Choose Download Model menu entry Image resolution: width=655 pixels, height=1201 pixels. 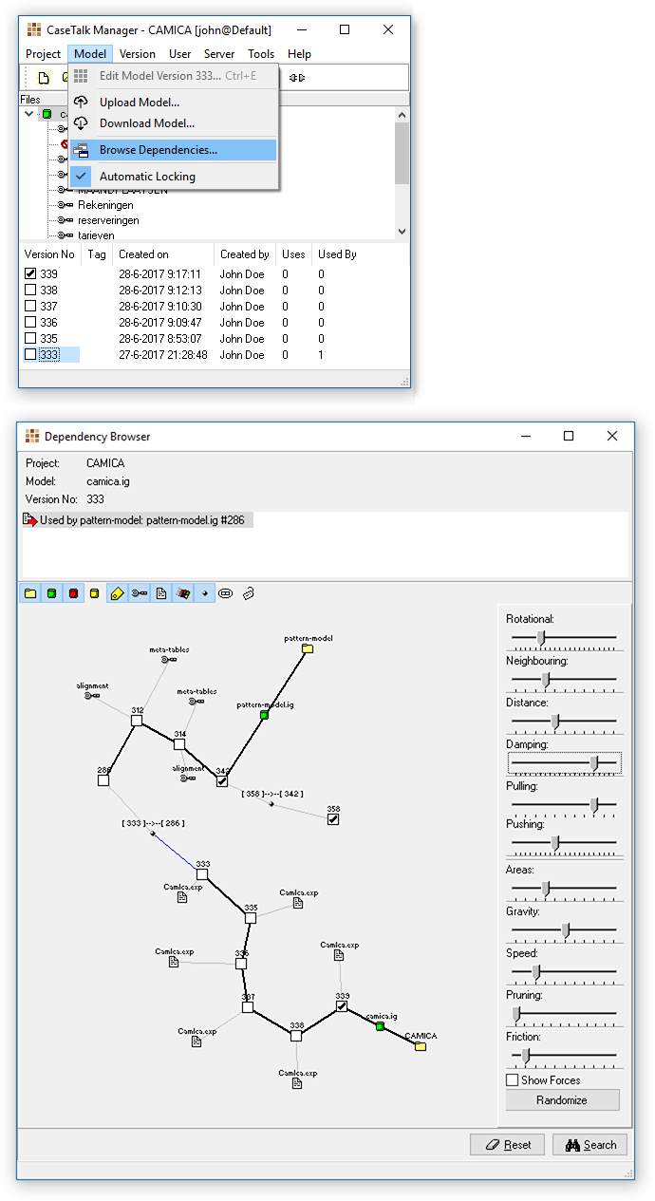click(x=173, y=123)
